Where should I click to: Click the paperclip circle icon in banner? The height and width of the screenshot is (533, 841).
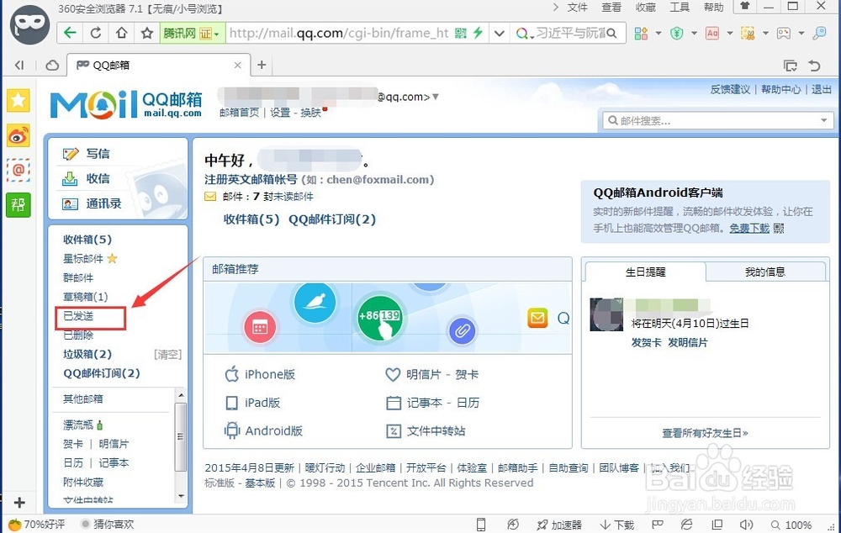click(462, 330)
